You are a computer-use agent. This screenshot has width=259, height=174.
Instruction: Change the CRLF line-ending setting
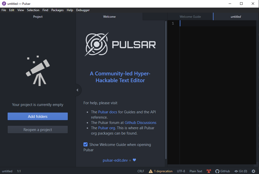point(141,171)
